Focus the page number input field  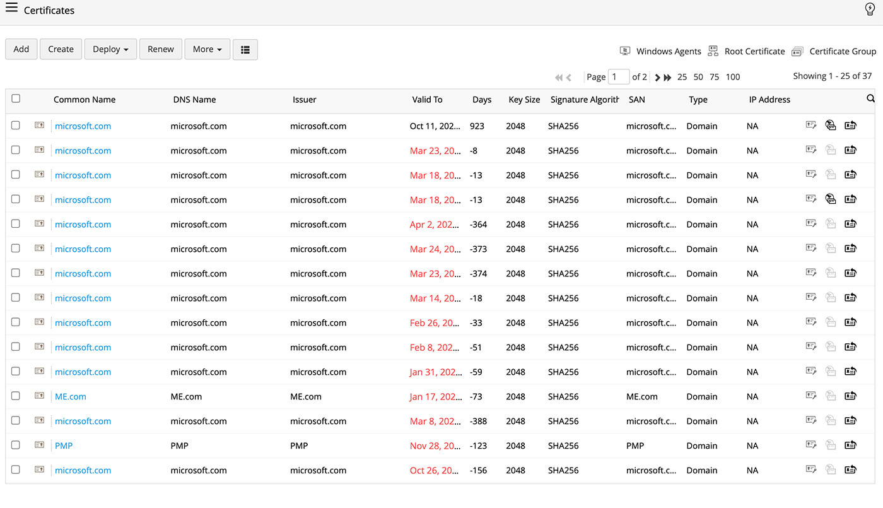tap(618, 77)
